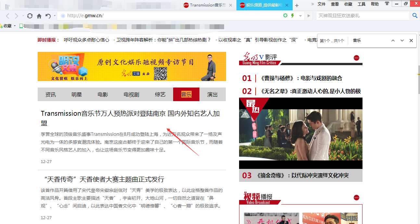
Task: Open the left video thumbnail under 视频播报
Action: pos(272,218)
